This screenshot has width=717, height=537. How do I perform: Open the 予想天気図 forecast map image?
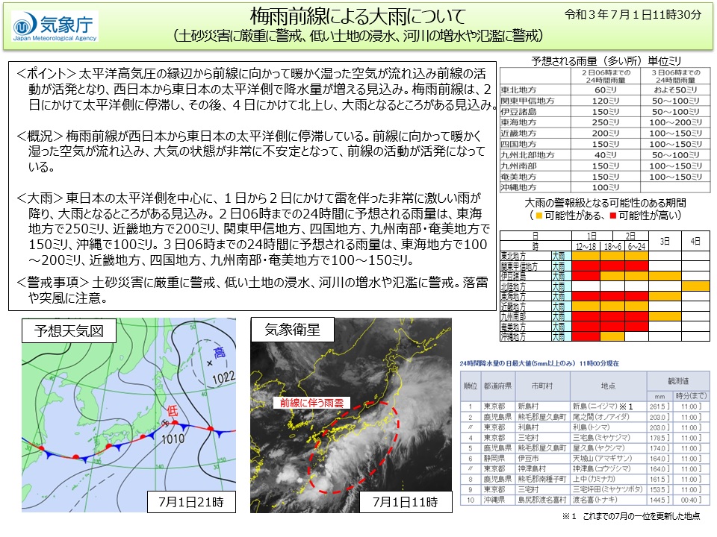coord(129,415)
